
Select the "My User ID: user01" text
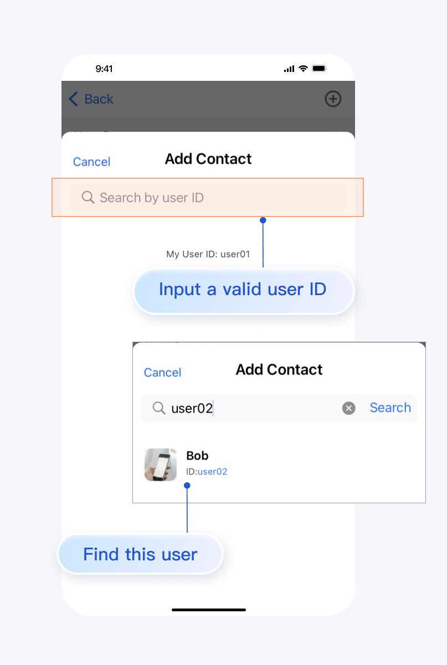pos(208,254)
